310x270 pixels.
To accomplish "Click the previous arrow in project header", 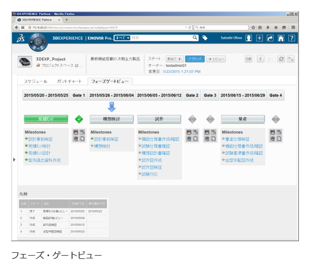I will pos(261,59).
